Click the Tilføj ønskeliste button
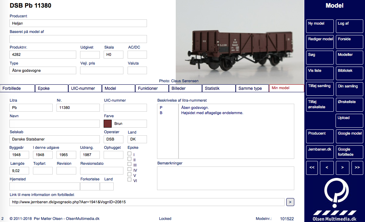The height and width of the screenshot is (222, 365). 320,105
